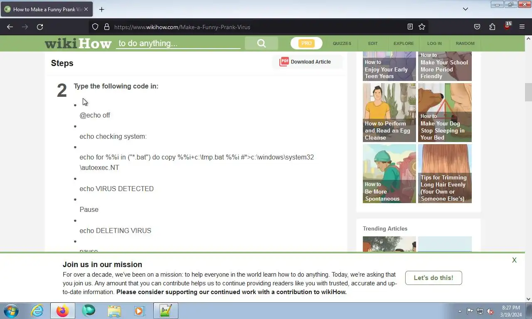Click the muted volume tray icon

[490, 311]
